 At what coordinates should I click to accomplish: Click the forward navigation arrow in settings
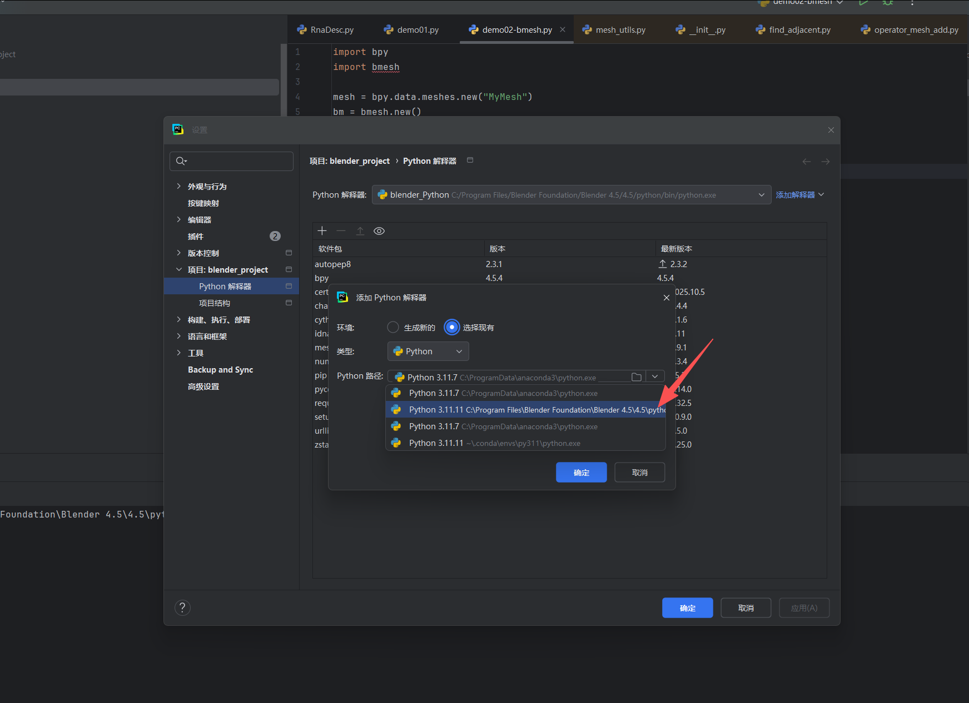click(826, 162)
